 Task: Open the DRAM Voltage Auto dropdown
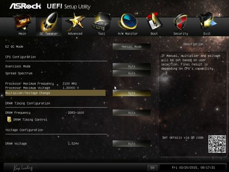131,144
